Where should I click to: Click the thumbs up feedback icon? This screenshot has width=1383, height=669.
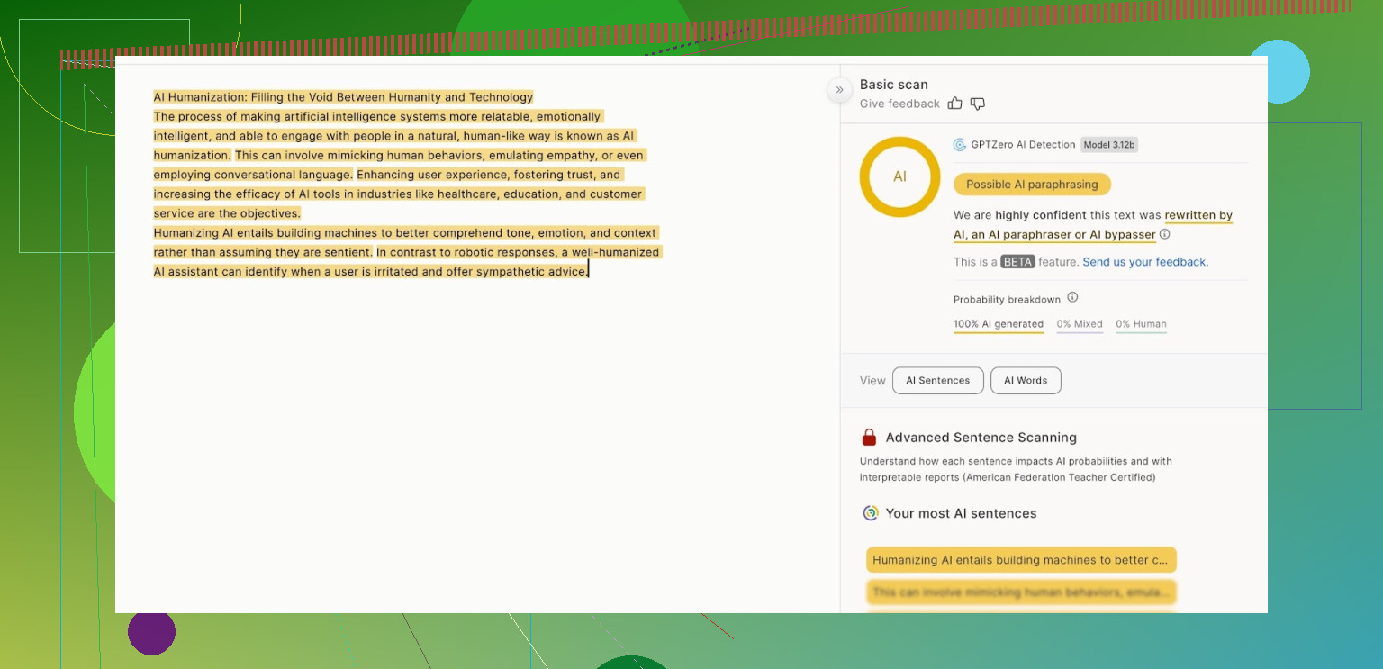coord(955,104)
